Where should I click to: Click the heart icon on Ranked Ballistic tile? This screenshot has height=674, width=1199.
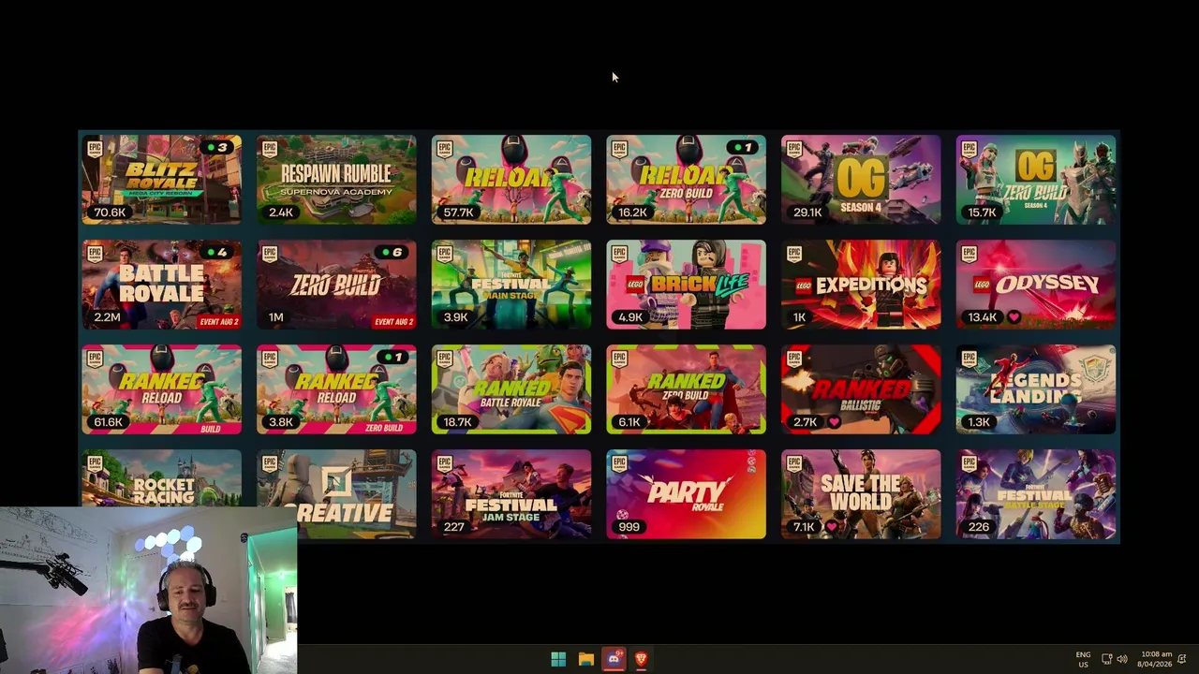pos(835,422)
